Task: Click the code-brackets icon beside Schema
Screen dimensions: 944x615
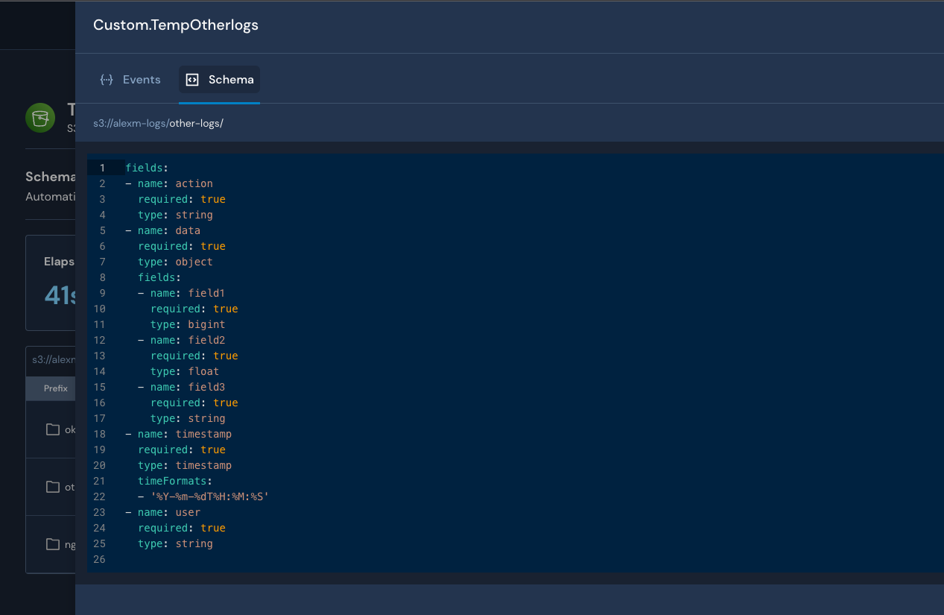Action: tap(192, 80)
